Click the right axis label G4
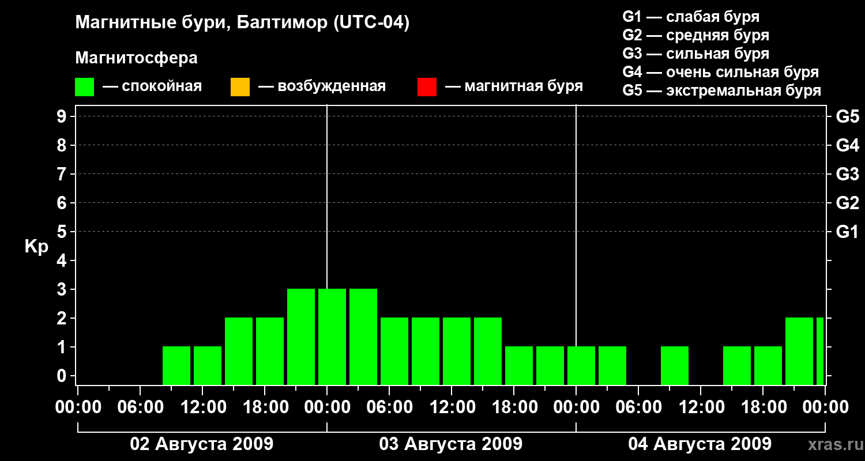 pyautogui.click(x=847, y=145)
